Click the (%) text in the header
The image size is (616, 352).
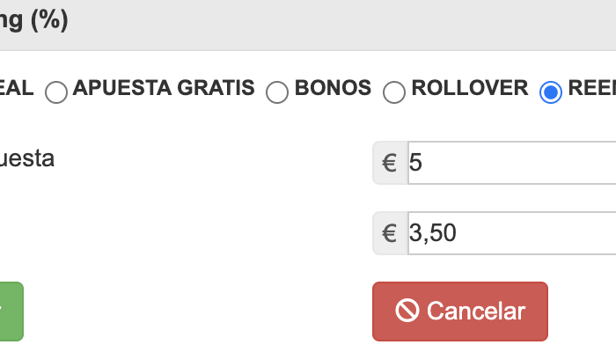[x=49, y=19]
